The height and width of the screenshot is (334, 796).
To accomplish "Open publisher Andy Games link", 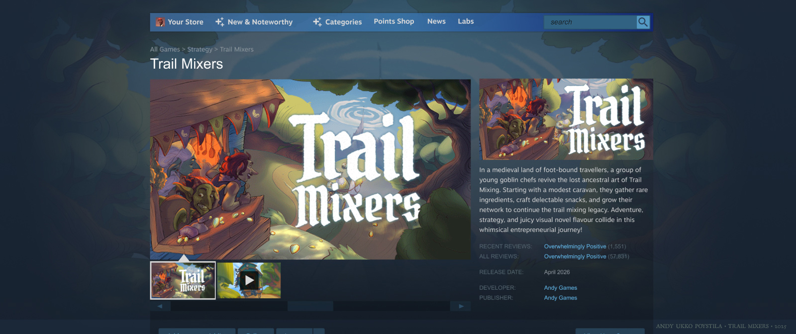I will click(x=560, y=298).
